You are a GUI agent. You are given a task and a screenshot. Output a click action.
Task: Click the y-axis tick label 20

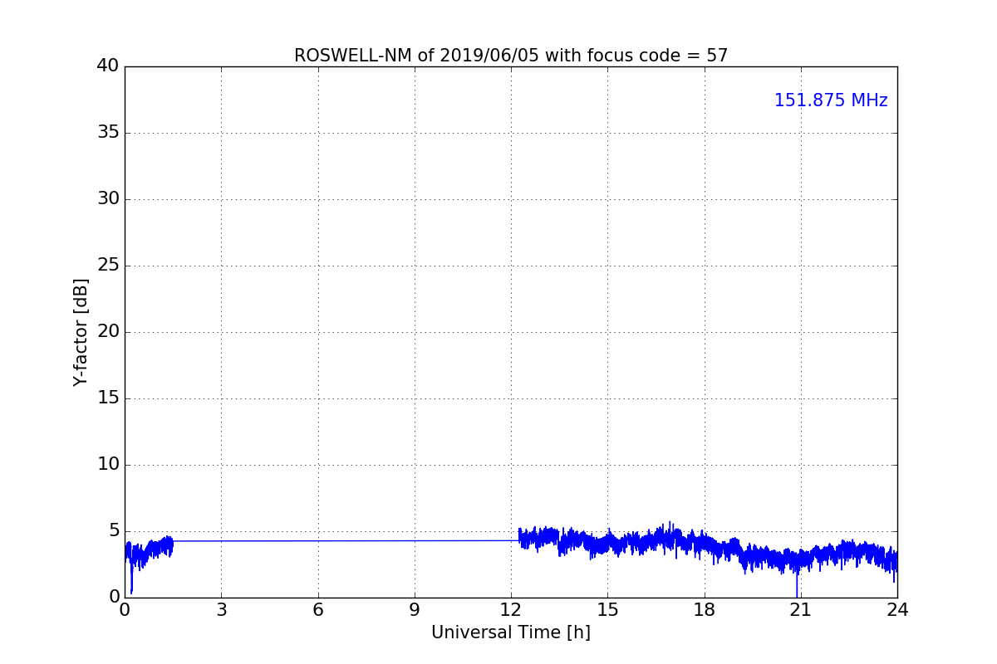(x=108, y=332)
